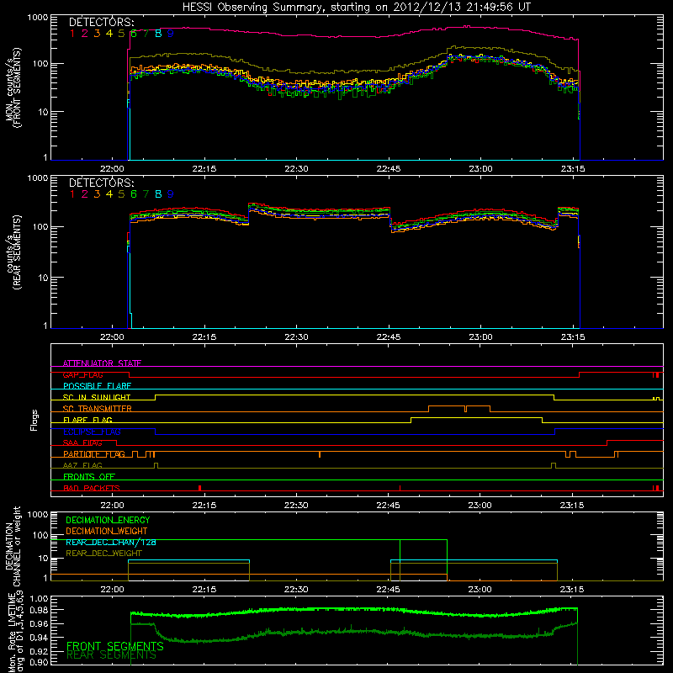Click green detector 6 in rear segments legend

coord(134,194)
